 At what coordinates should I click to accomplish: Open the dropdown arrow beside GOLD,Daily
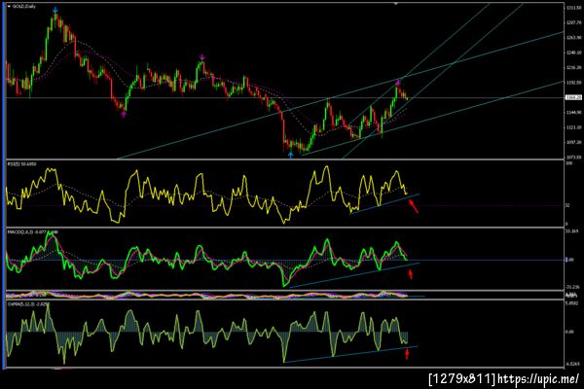point(9,7)
